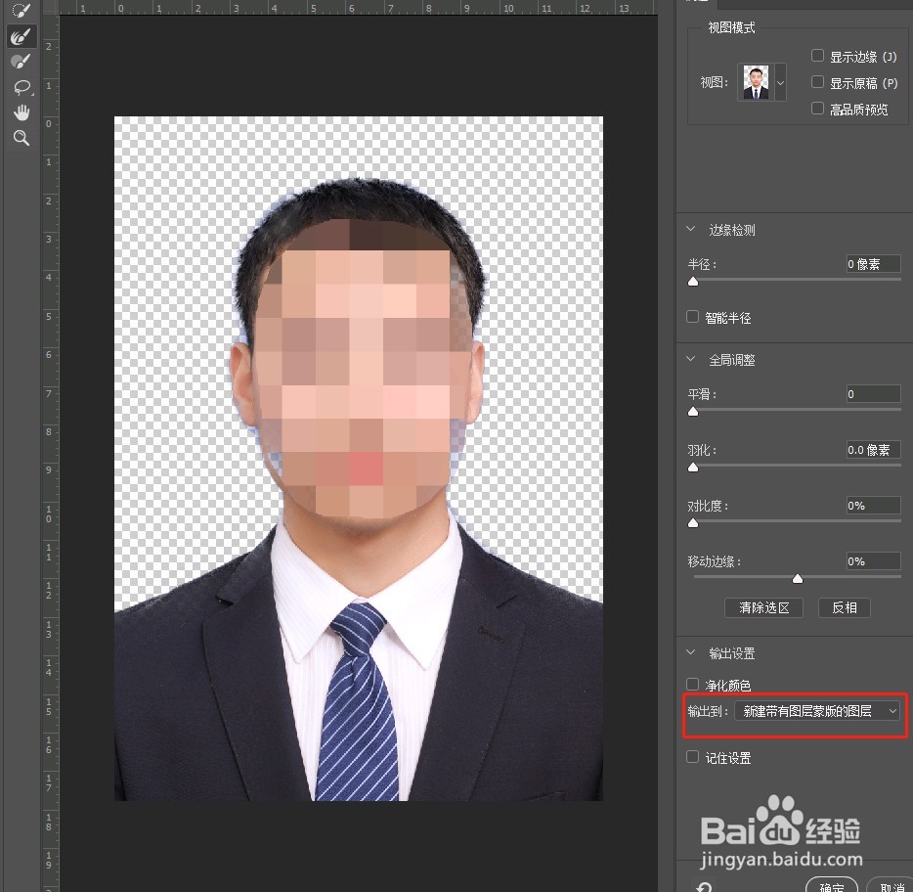913x892 pixels.
Task: Open the 视图 mode dropdown
Action: click(x=779, y=82)
